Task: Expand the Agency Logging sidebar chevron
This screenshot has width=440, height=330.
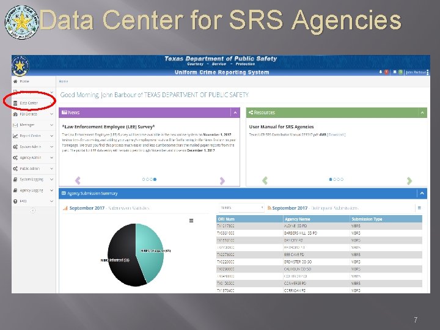Action: click(x=51, y=190)
